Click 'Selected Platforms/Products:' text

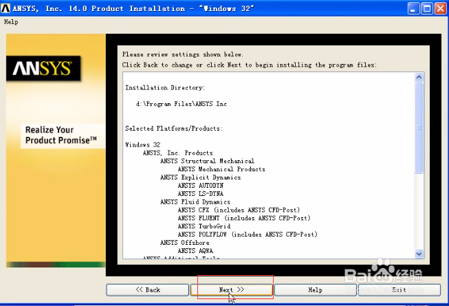click(x=173, y=128)
